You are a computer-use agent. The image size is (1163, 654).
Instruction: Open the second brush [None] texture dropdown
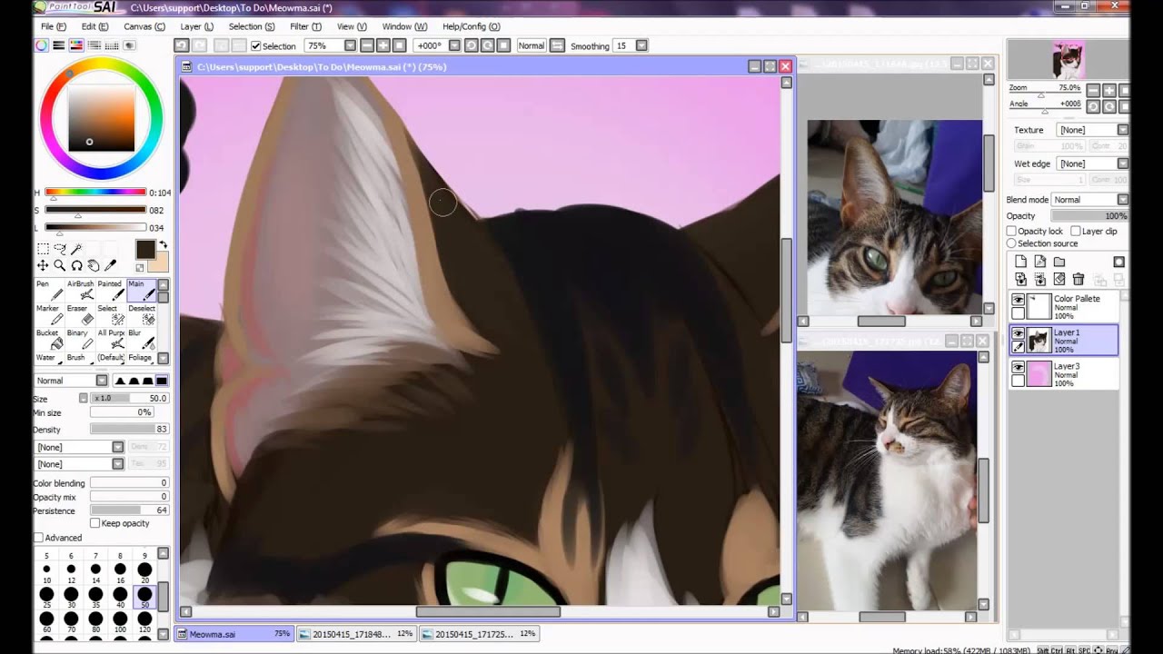(117, 464)
